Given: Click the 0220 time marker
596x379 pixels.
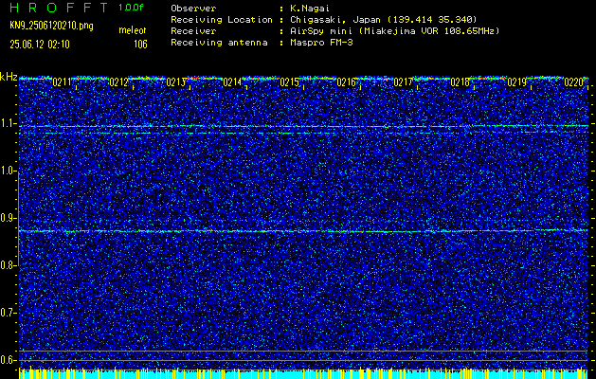Looking at the screenshot, I should (x=573, y=82).
